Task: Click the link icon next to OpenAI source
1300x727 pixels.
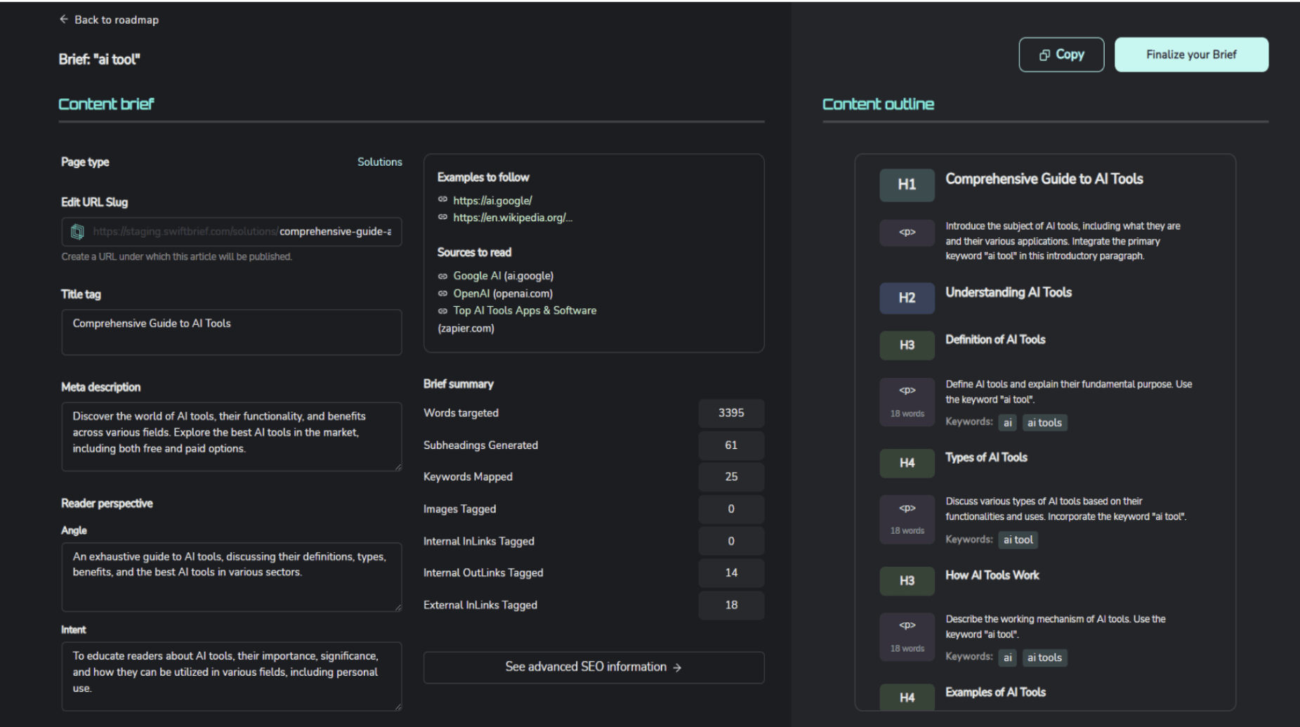Action: click(442, 294)
